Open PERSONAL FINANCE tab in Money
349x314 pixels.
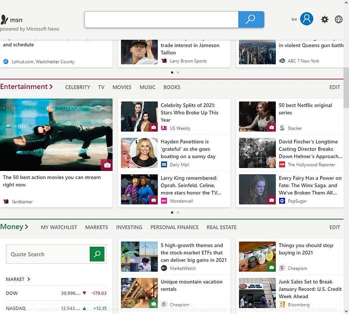click(174, 227)
